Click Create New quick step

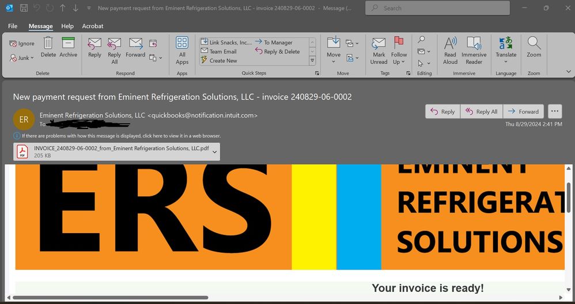coord(220,60)
